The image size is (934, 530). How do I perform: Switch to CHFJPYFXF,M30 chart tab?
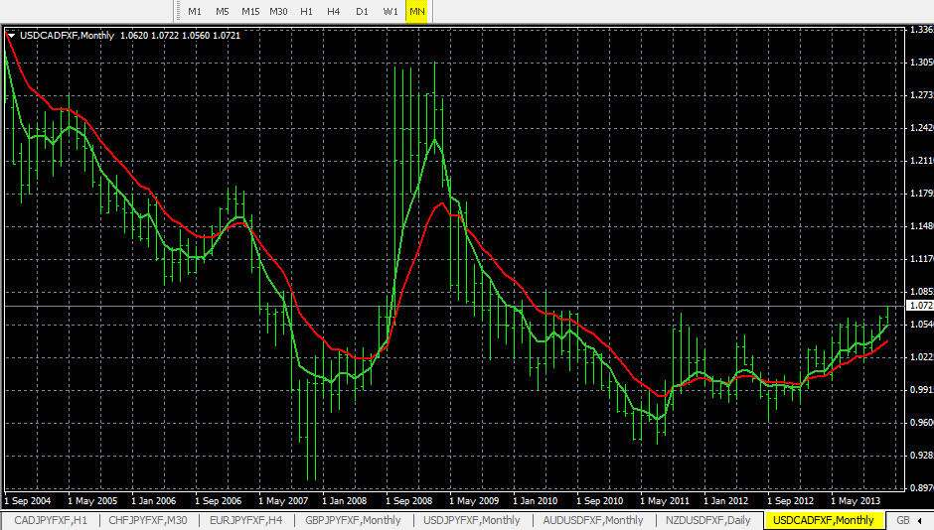(x=148, y=520)
